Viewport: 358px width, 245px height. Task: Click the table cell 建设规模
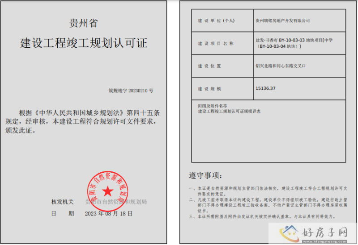coord(222,88)
